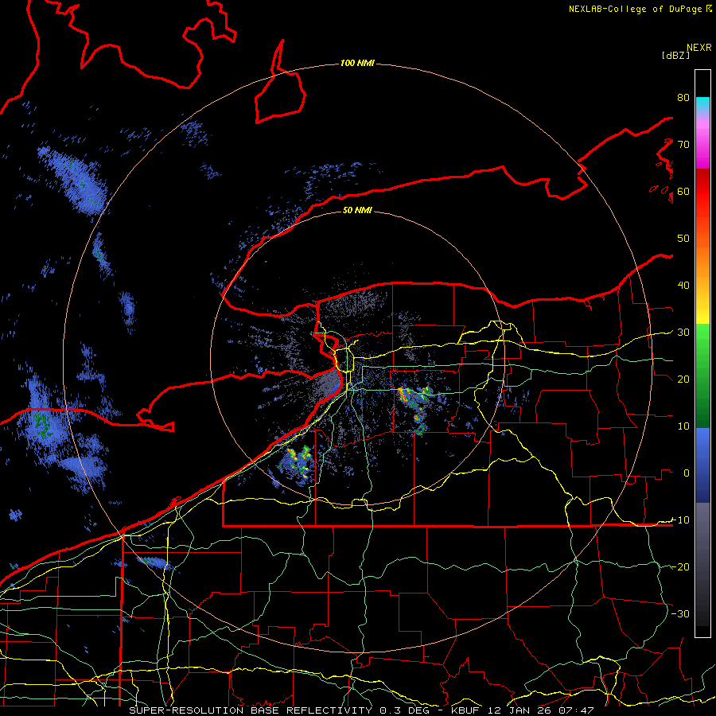The image size is (716, 716).
Task: Click the 50 NMI range ring label
Action: point(357,210)
